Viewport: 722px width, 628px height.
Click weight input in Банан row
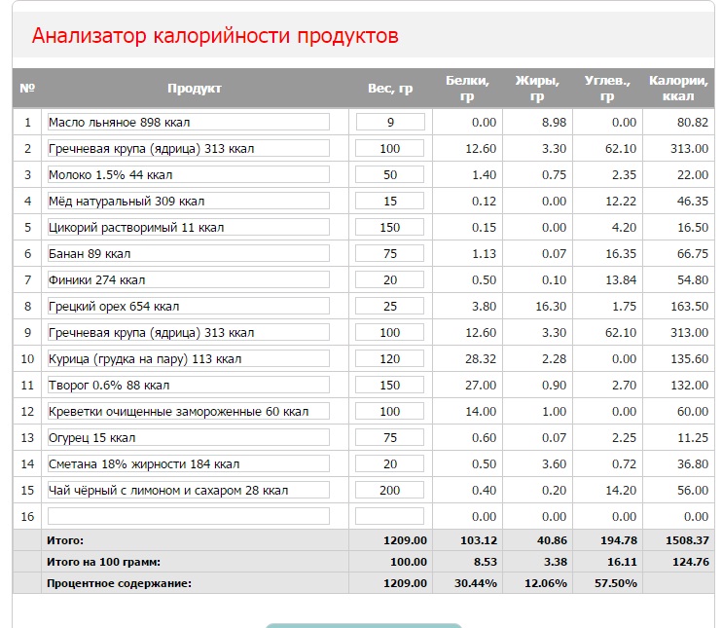(390, 254)
